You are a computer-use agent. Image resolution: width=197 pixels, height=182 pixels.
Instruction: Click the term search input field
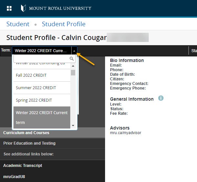click(x=45, y=59)
